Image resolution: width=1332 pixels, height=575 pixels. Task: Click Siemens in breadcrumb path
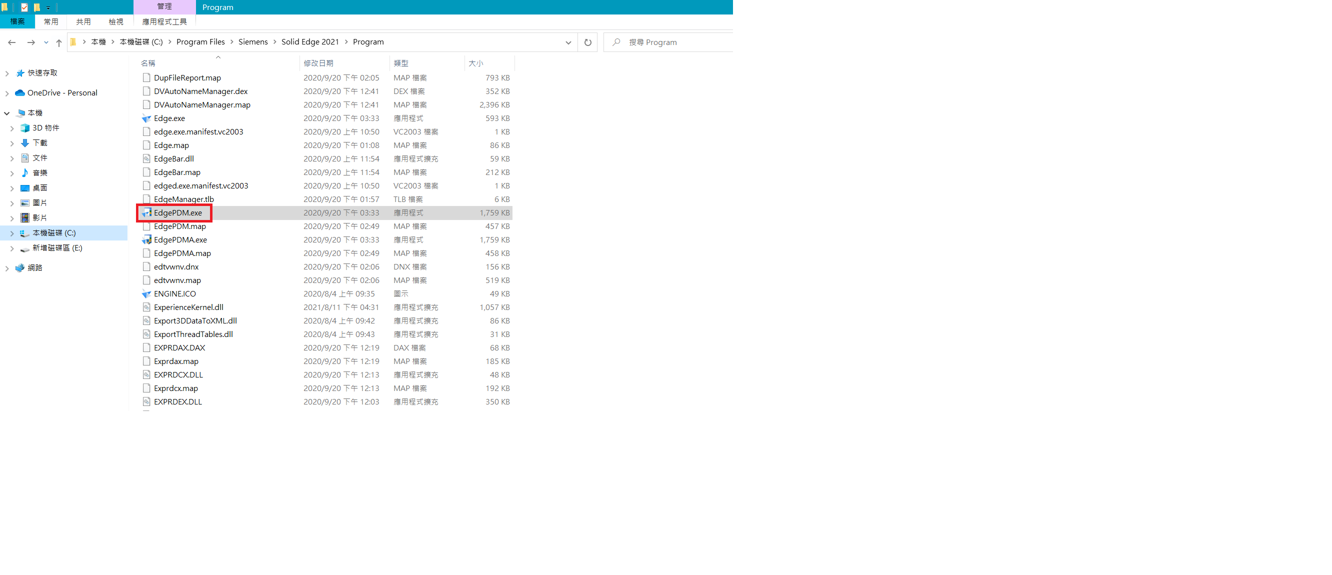coord(253,42)
